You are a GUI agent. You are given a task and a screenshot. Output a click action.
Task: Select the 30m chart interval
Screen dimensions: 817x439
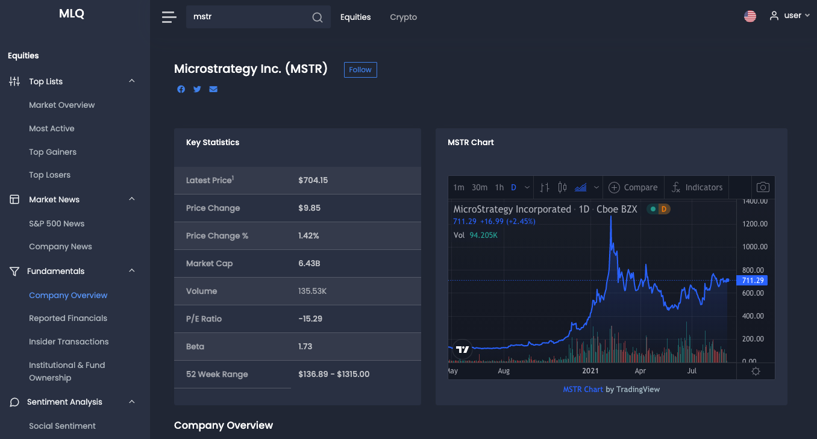[x=480, y=187]
